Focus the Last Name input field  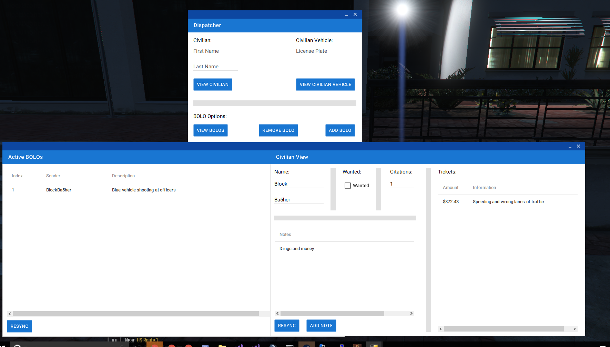(x=215, y=67)
